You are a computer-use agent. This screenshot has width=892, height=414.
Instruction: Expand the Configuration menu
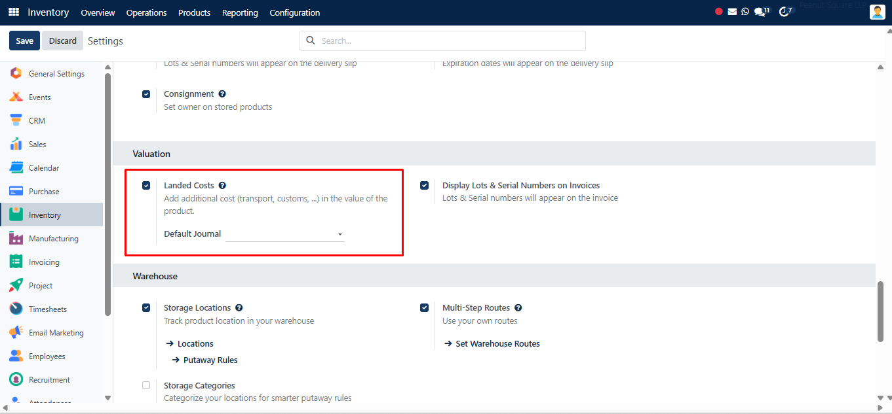295,12
